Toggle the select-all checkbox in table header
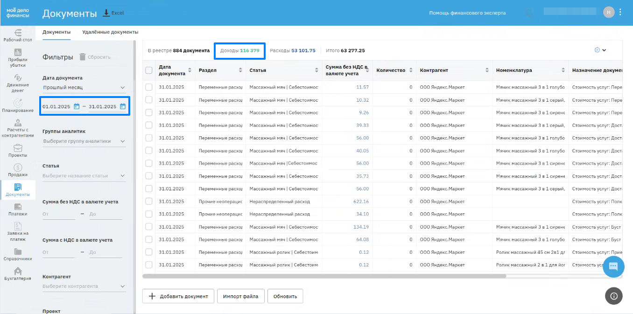This screenshot has height=314, width=633. 149,70
